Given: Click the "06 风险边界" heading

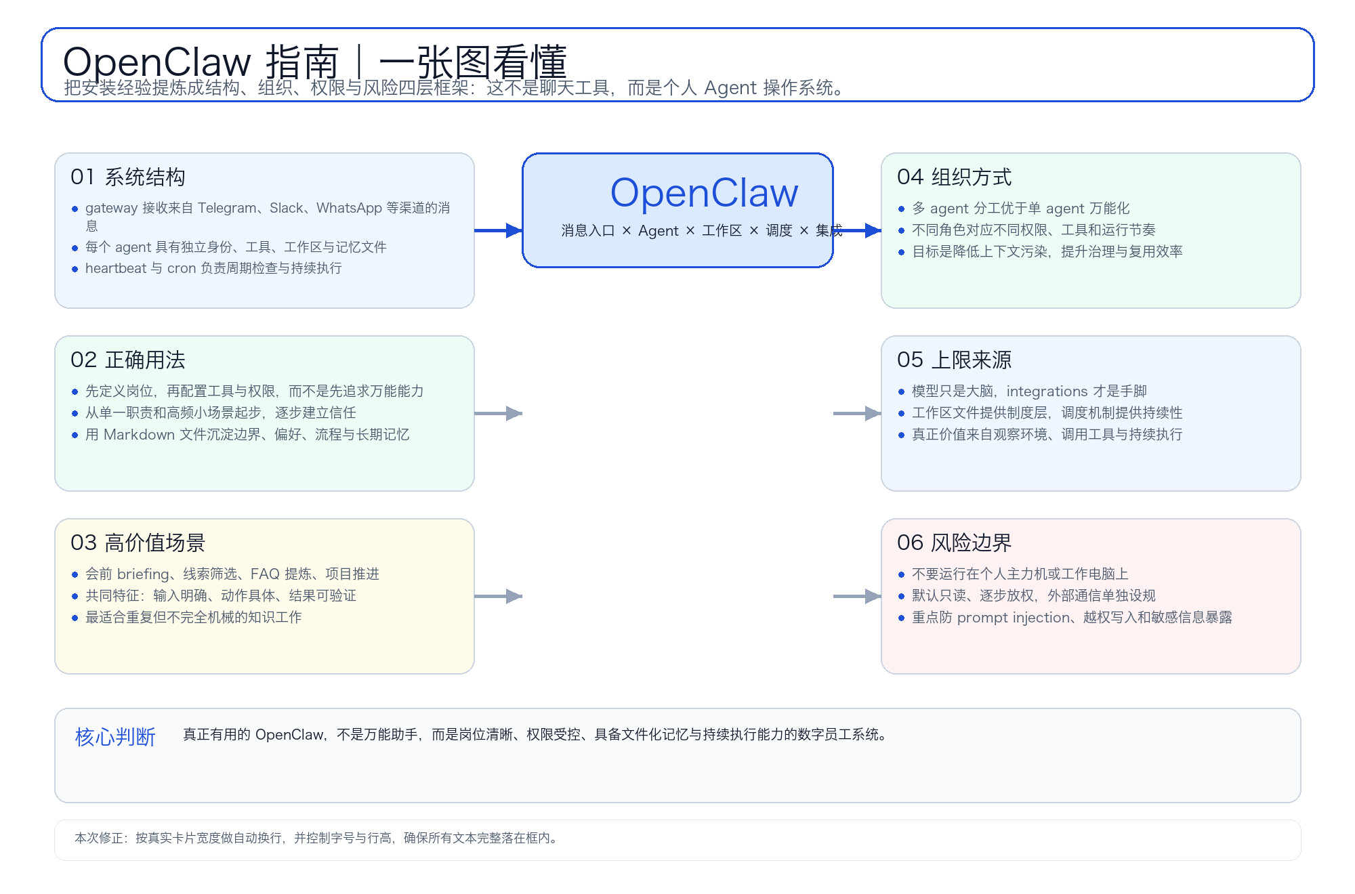Looking at the screenshot, I should point(955,542).
